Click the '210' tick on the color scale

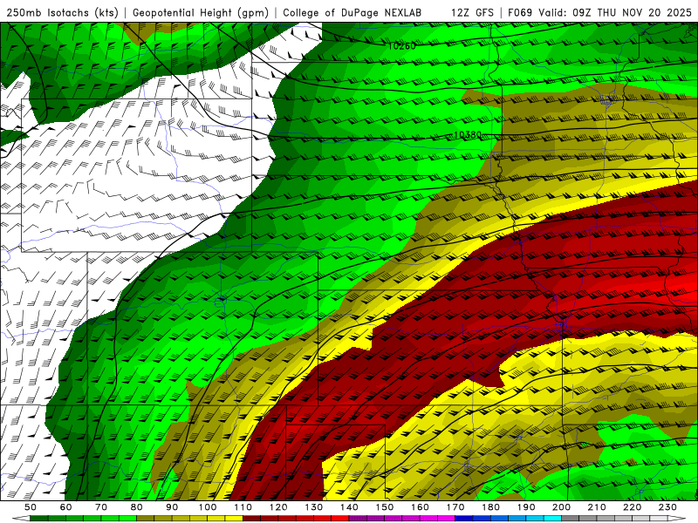tap(598, 507)
